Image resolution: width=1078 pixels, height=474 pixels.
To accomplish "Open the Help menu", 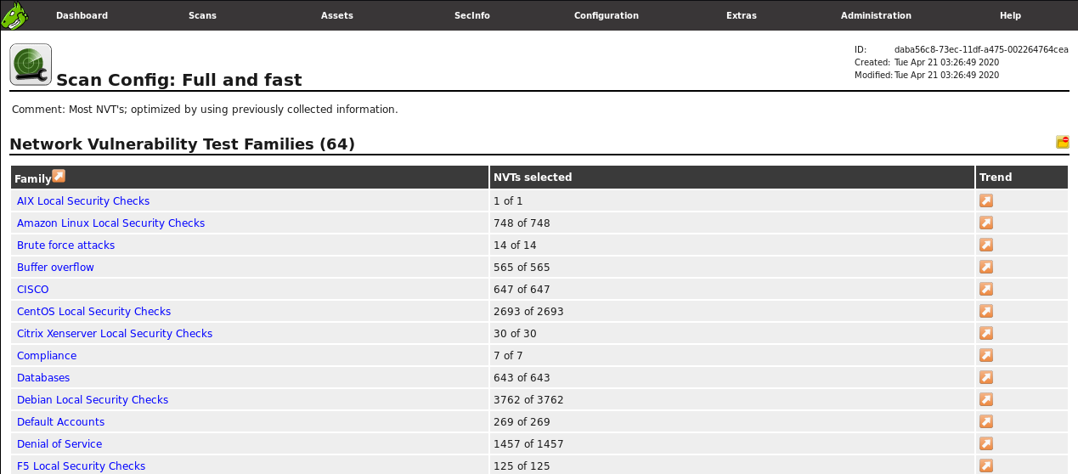I will tap(1010, 15).
